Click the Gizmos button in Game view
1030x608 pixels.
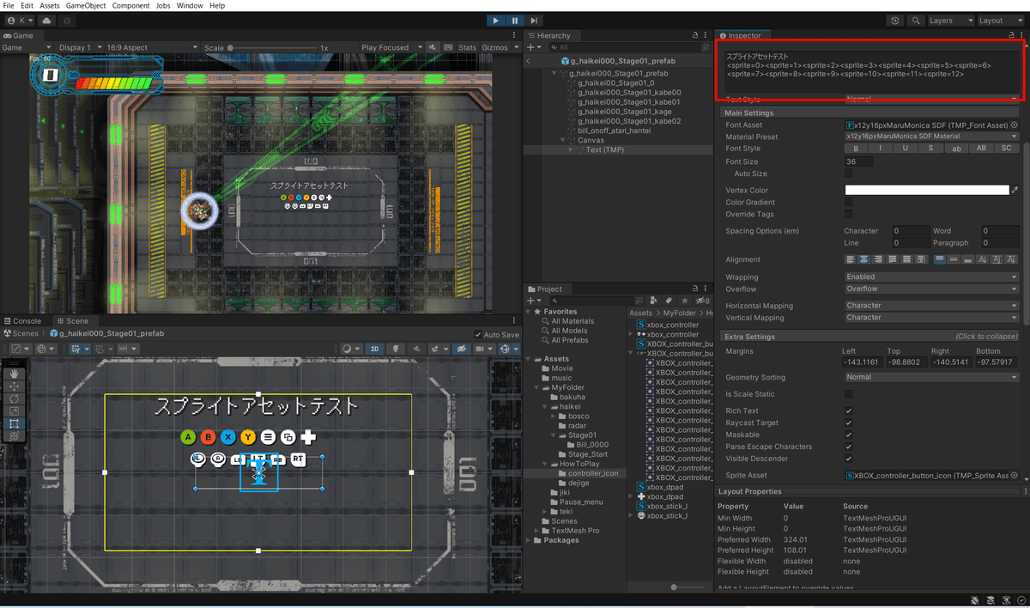pyautogui.click(x=495, y=48)
